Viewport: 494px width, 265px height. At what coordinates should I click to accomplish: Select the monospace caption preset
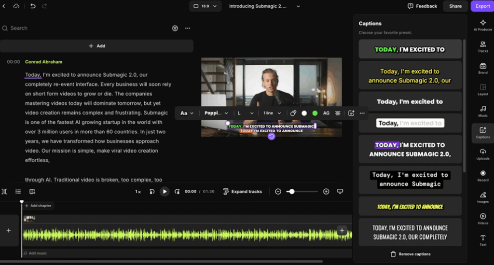click(x=410, y=179)
